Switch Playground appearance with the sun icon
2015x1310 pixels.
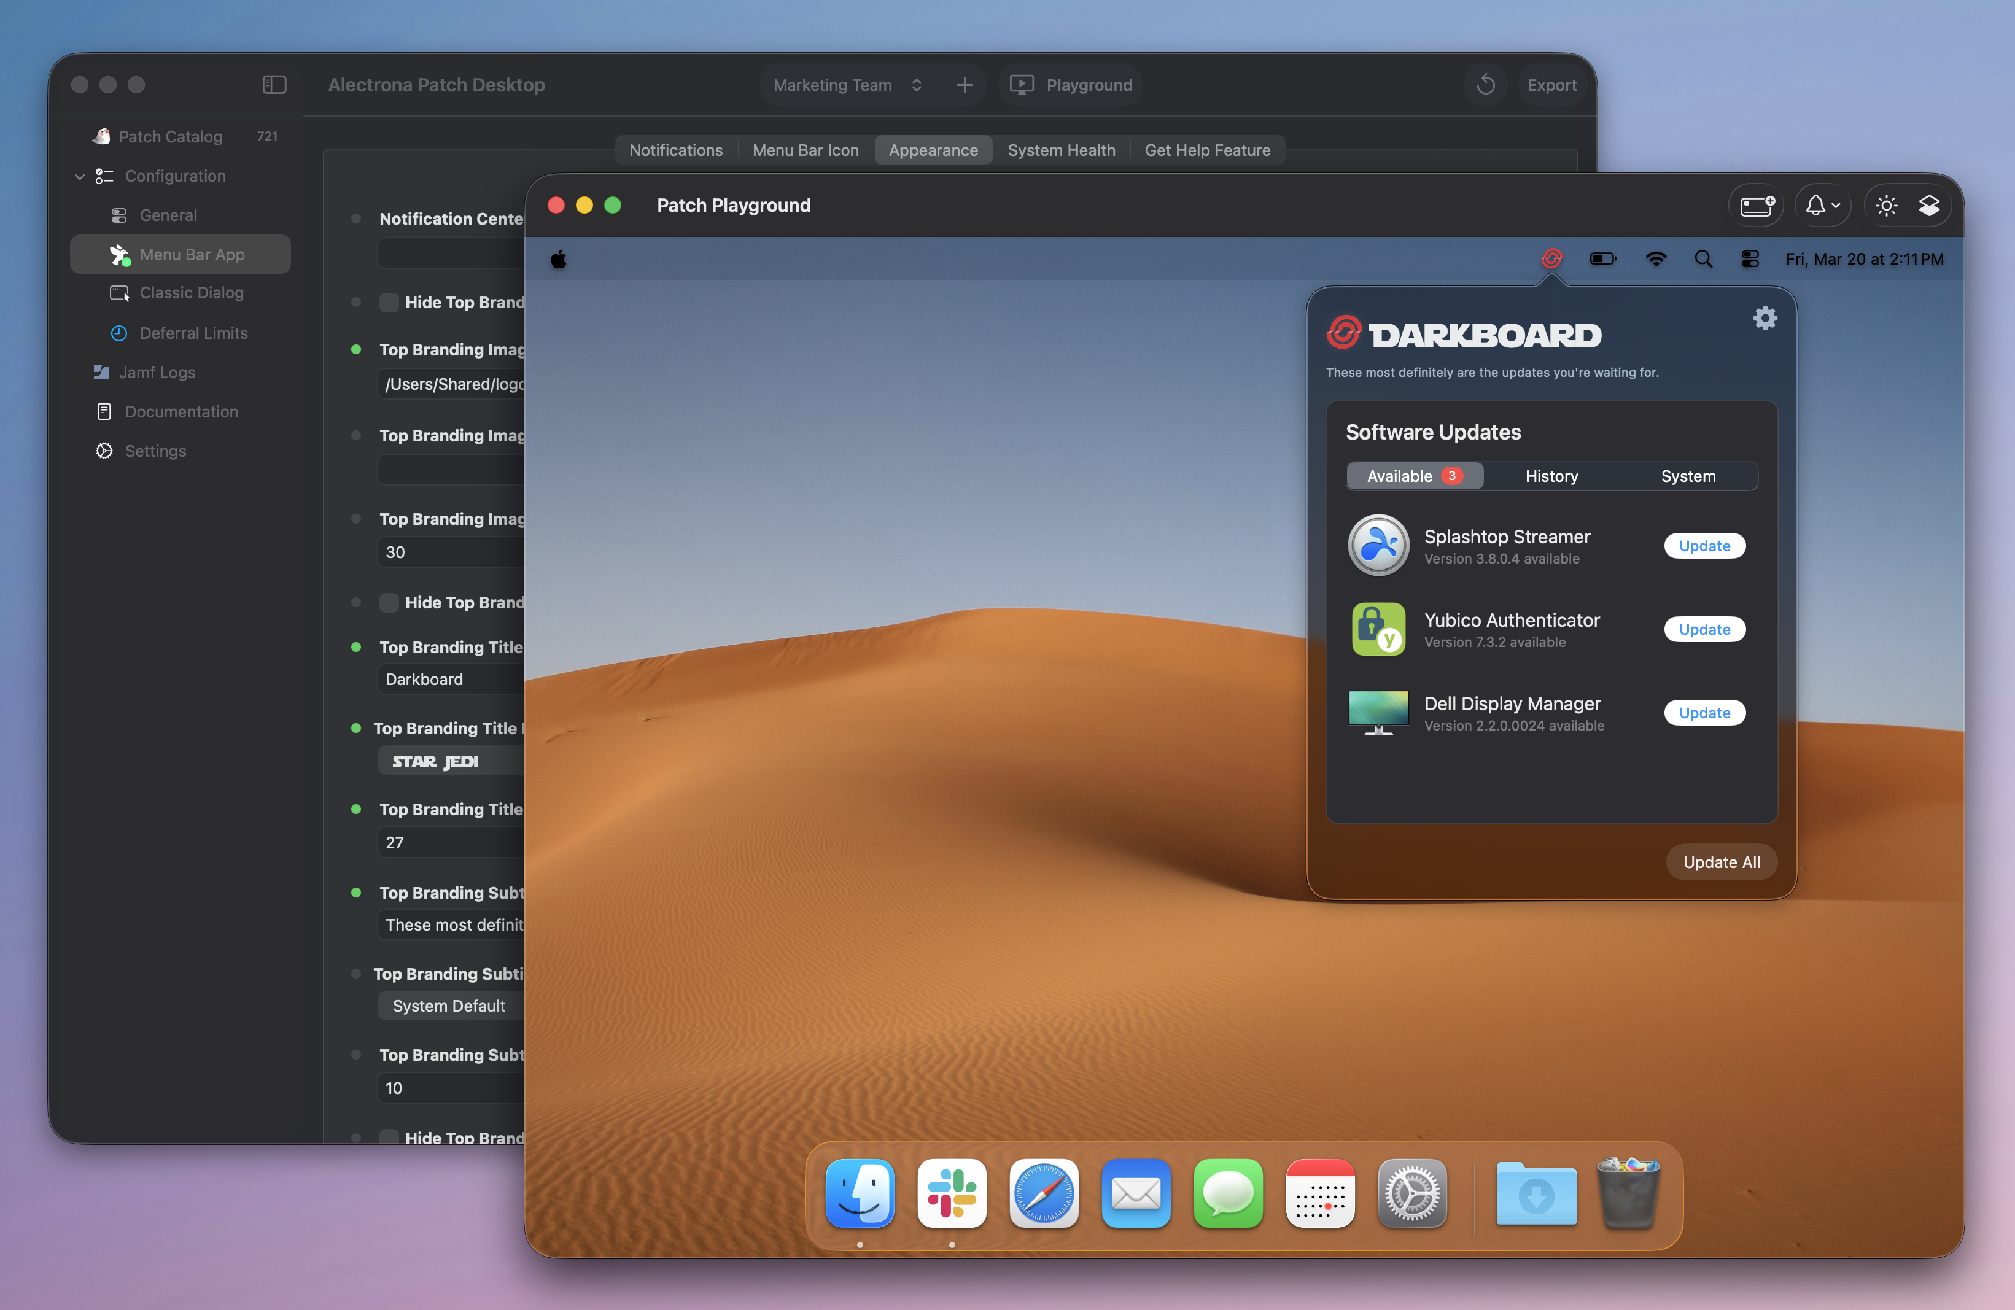tap(1886, 206)
